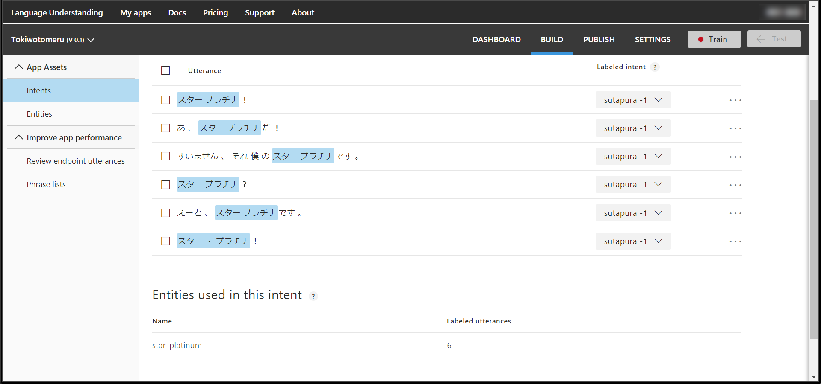Open intent dropdown for スター・プラチナ！ row
The height and width of the screenshot is (384, 821).
[633, 241]
